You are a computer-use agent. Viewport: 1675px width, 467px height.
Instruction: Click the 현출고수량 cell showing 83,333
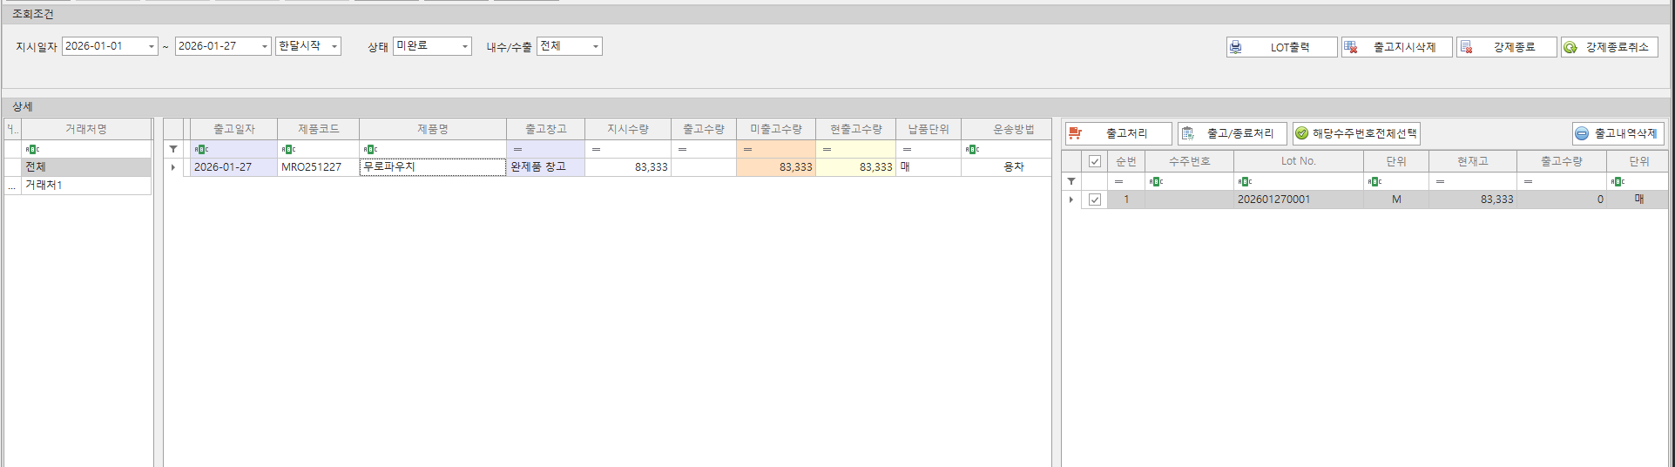(855, 167)
